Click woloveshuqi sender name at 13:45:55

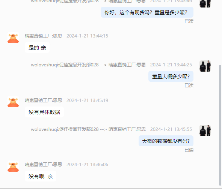[65, 129]
